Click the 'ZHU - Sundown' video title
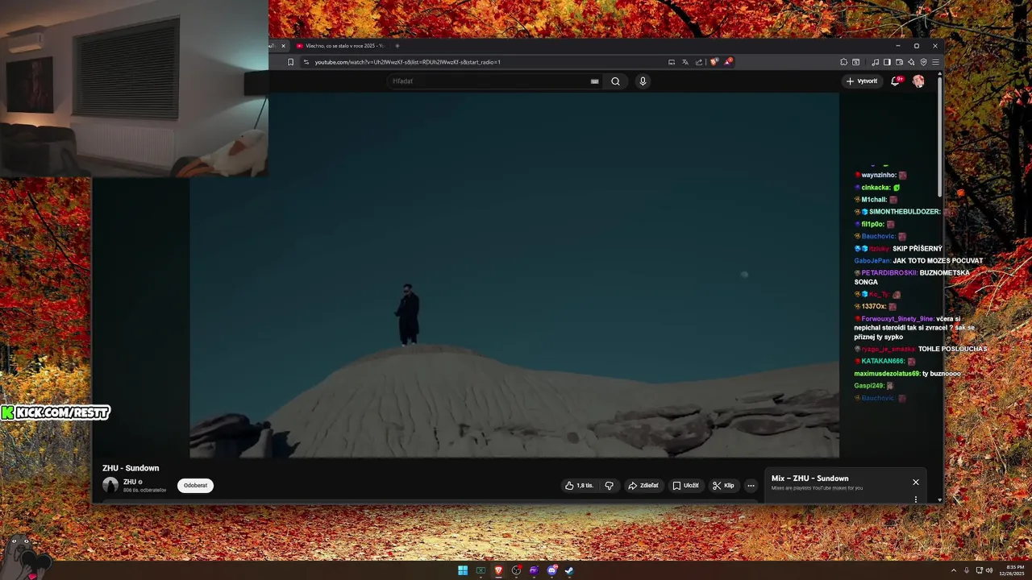Image resolution: width=1032 pixels, height=580 pixels. pyautogui.click(x=131, y=468)
